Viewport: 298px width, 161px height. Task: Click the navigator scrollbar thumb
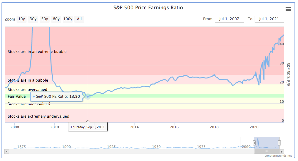[x=267, y=151]
